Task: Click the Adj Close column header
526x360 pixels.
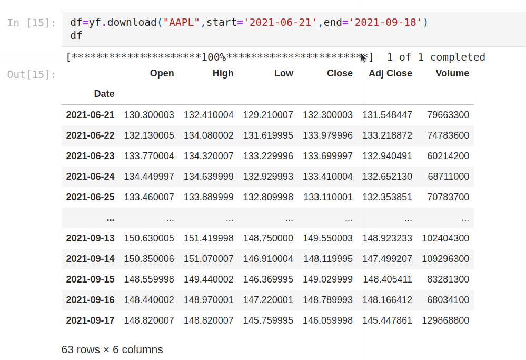Action: (390, 73)
